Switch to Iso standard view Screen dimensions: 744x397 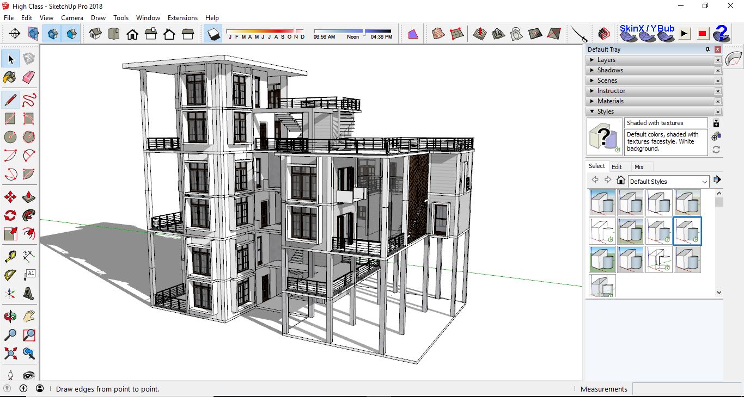95,34
